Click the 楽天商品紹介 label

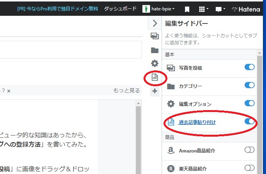193,169
